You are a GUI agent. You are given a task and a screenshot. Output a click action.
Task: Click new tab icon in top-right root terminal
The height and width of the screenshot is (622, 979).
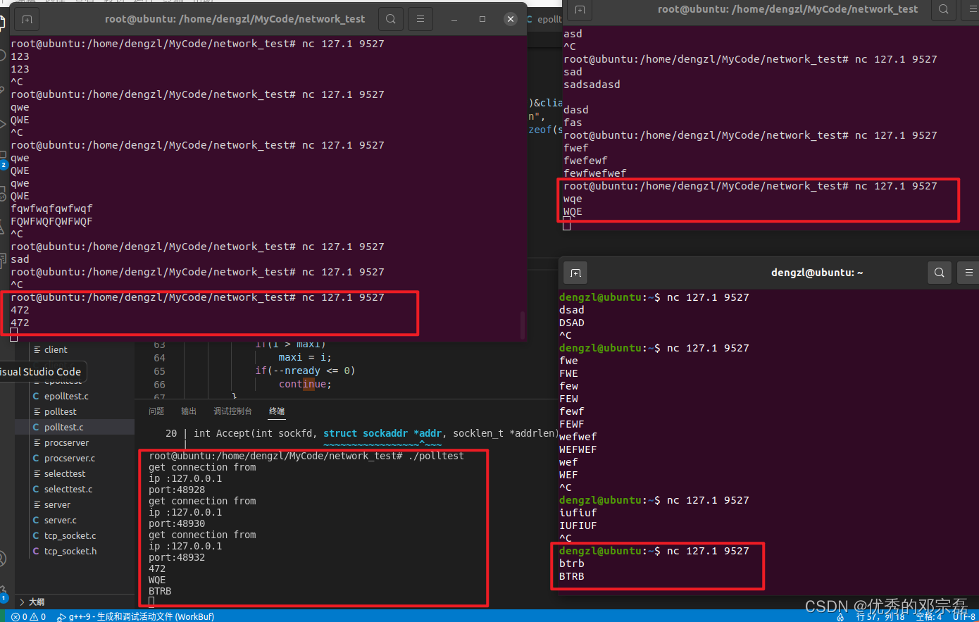click(580, 10)
